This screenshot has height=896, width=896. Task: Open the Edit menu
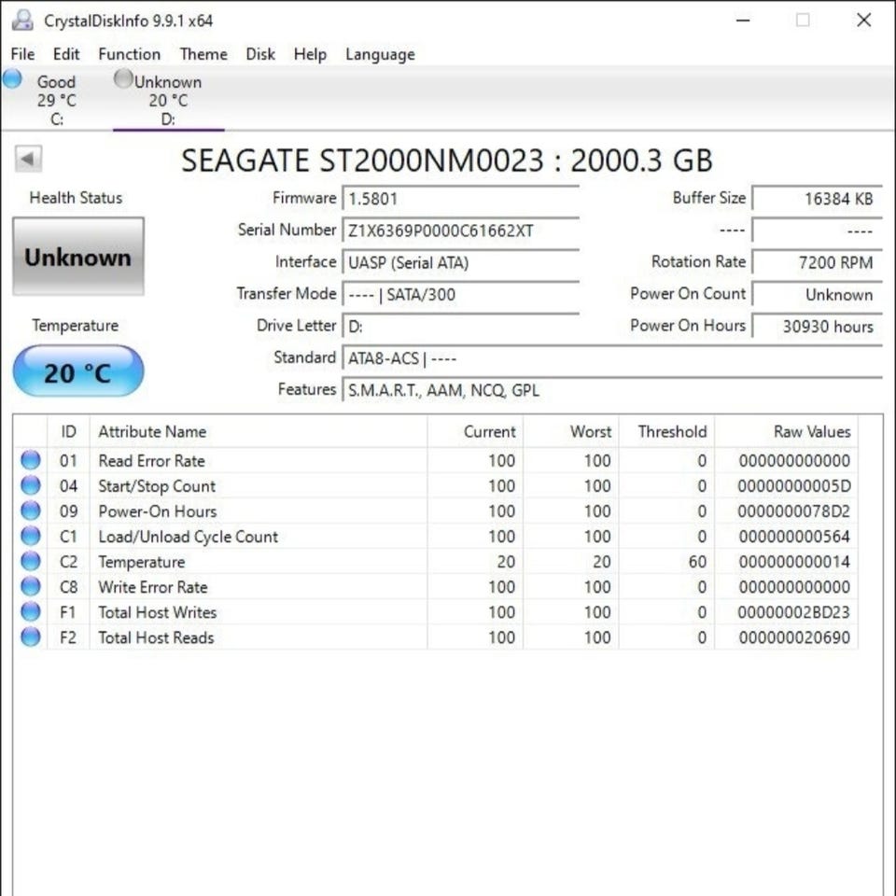tap(66, 54)
